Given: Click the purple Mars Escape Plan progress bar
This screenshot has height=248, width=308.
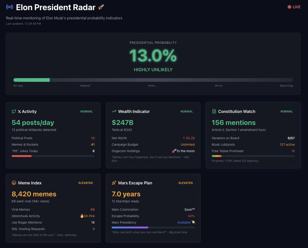Looking at the screenshot, I should [x=153, y=227].
